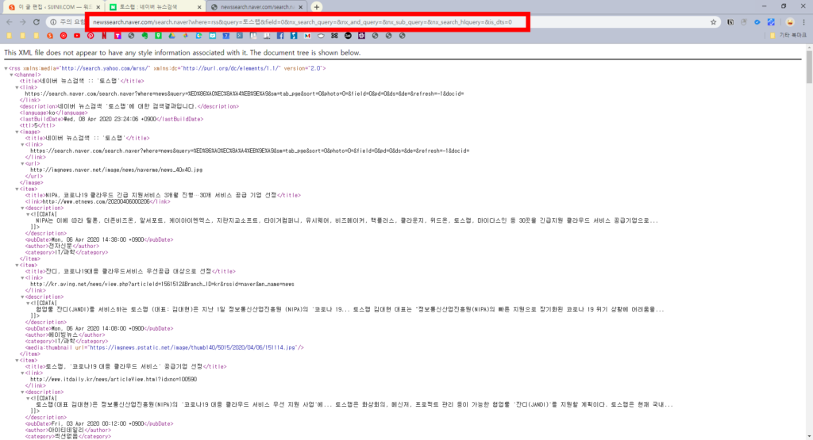The height and width of the screenshot is (440, 813).
Task: Click the author text 아이티데일리
Action: [x=66, y=430]
